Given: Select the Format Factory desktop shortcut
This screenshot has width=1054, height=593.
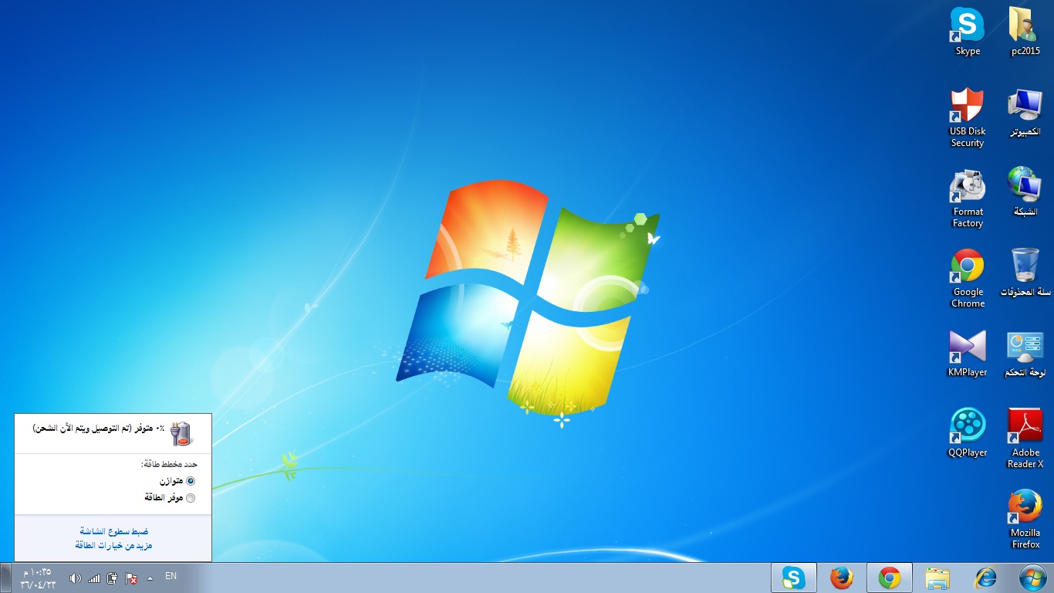Looking at the screenshot, I should click(968, 198).
